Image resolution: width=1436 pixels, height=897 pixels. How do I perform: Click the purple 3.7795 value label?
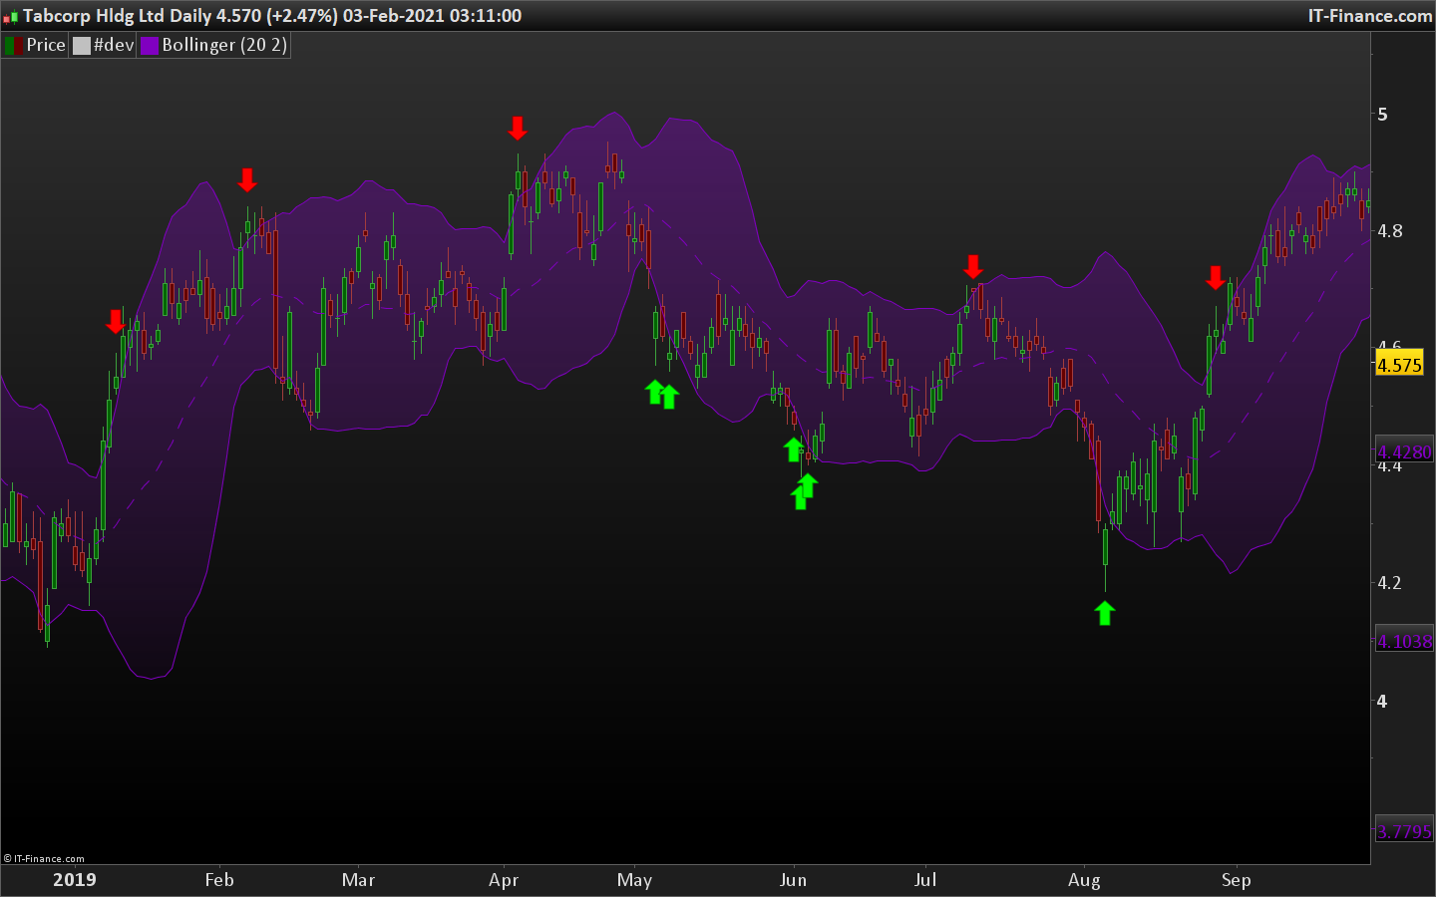click(1404, 831)
